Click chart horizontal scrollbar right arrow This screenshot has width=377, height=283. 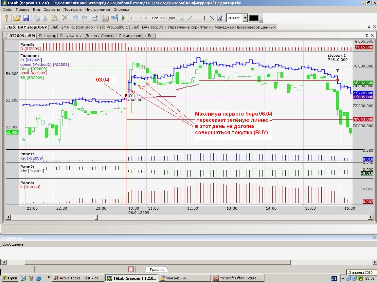(370, 217)
